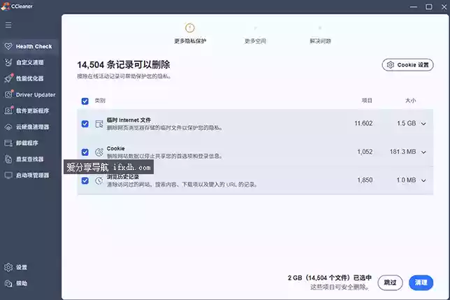Screen dimensions: 450x300
Task: Click the 软件更新程序 icon
Action: (8, 110)
